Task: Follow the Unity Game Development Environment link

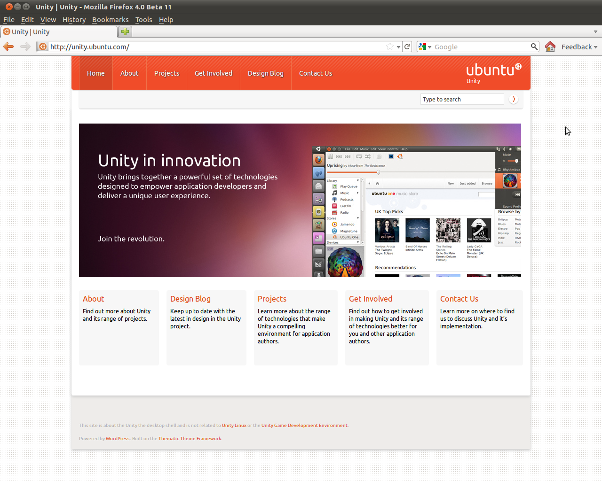Action: [x=304, y=426]
